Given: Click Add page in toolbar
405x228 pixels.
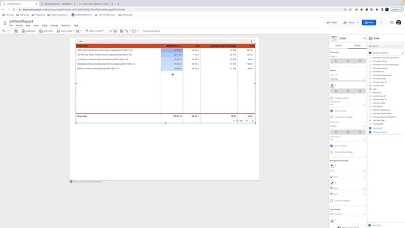Looking at the screenshot, I should (x=28, y=31).
